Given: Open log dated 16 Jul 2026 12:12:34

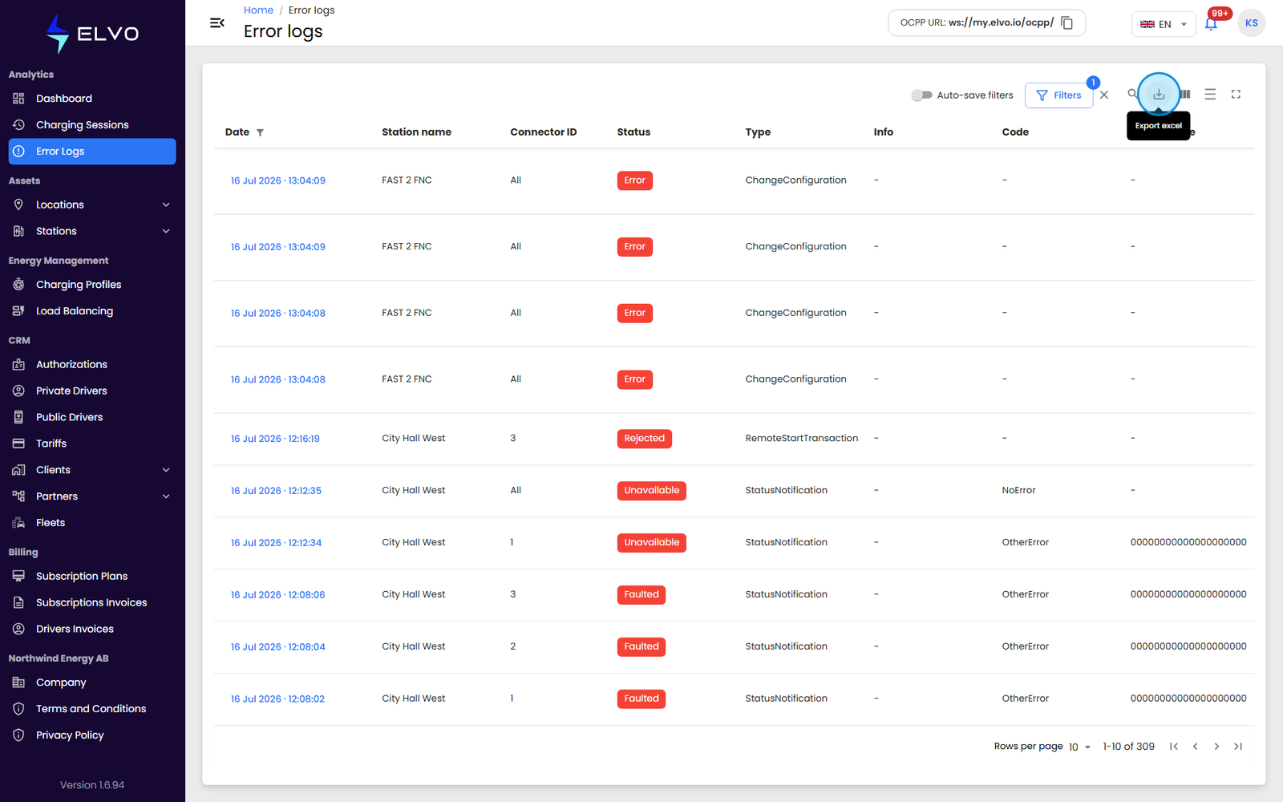Looking at the screenshot, I should pos(276,543).
